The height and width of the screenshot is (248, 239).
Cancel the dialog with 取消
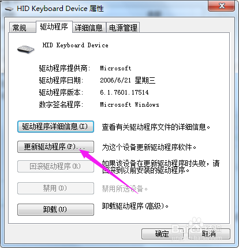[x=209, y=234]
